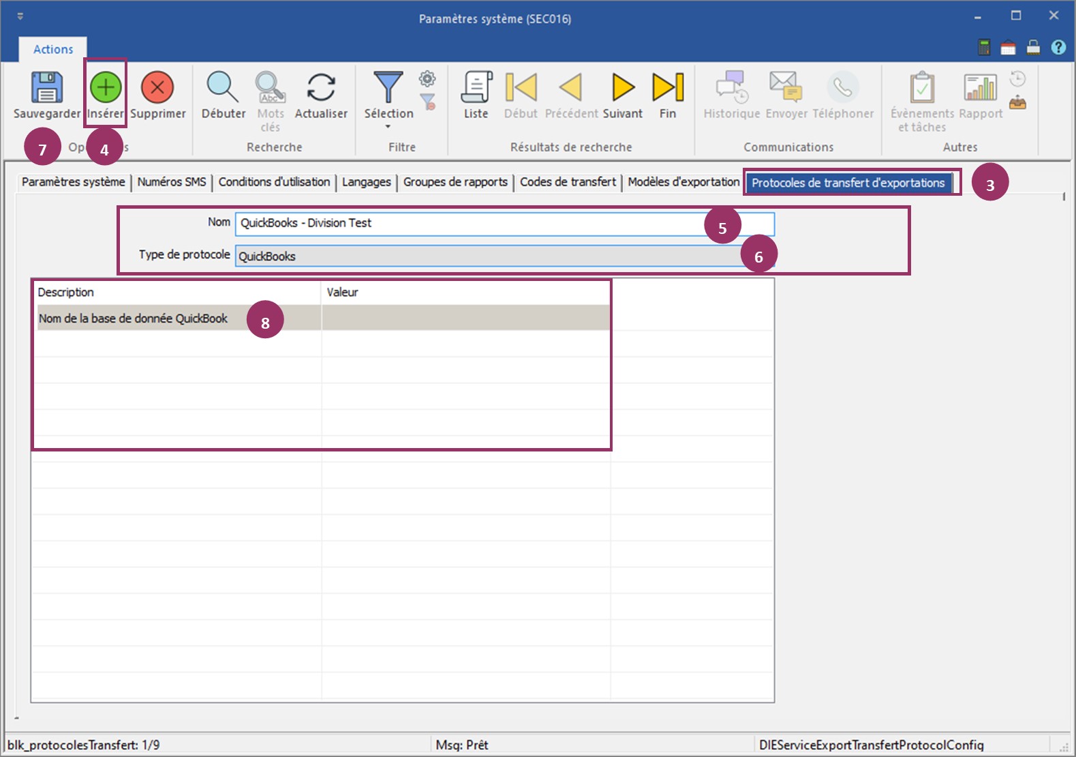
Task: Click into the Nom input field
Action: (x=504, y=224)
